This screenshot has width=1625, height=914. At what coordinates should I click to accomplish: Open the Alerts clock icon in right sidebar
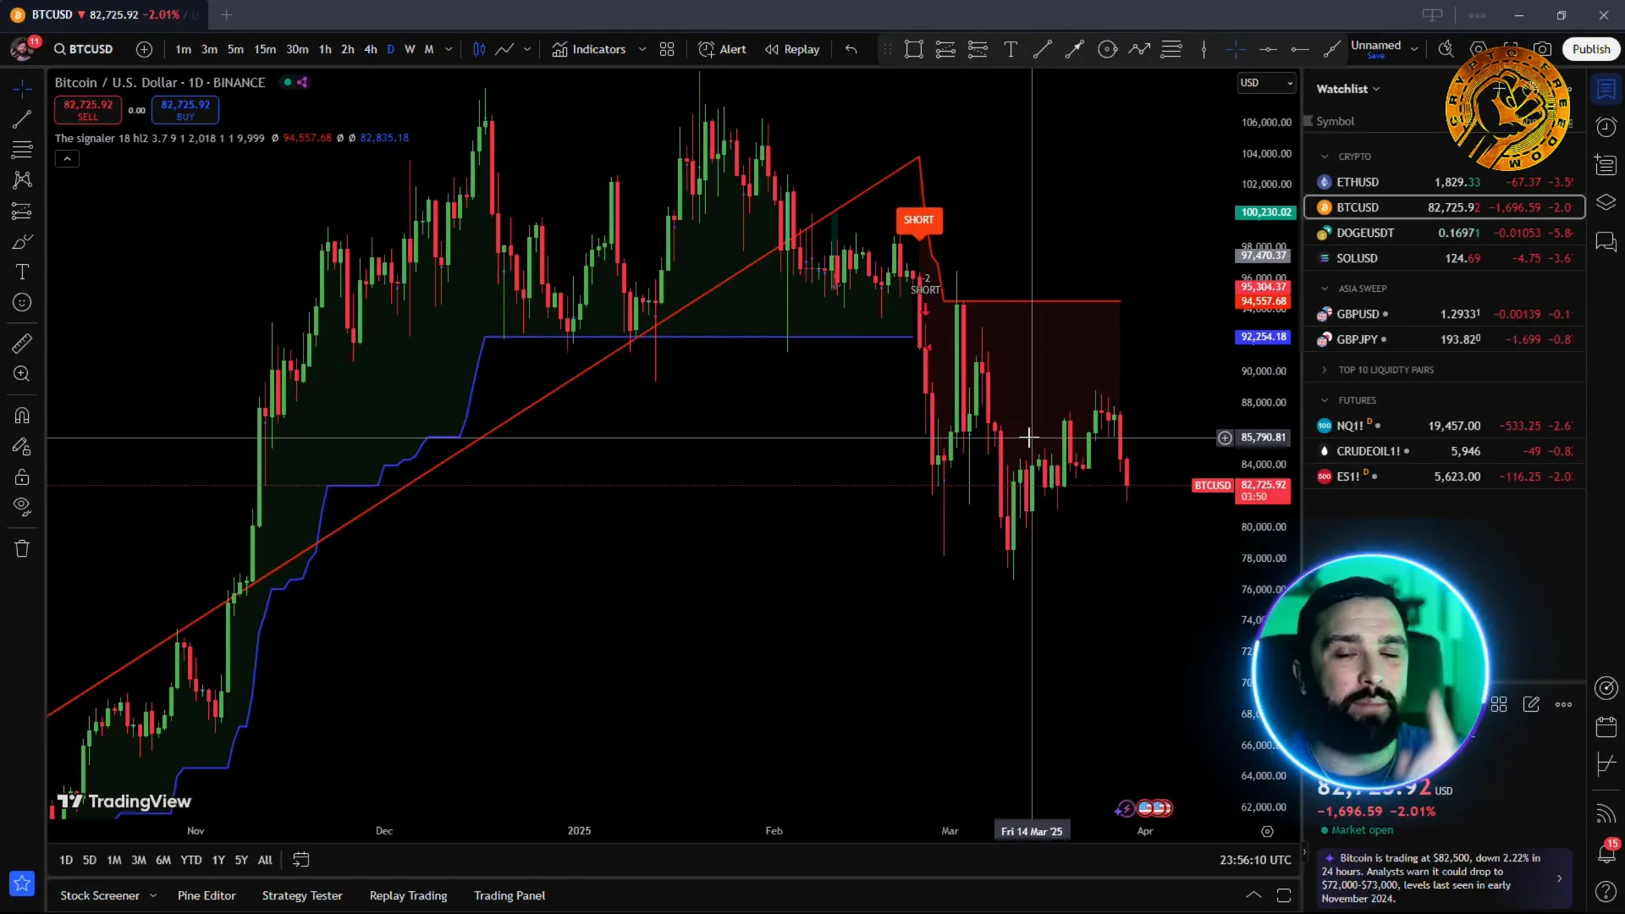pyautogui.click(x=1606, y=127)
